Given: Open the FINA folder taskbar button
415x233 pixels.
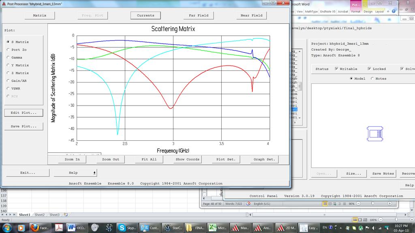Looking at the screenshot, I should 195,228.
